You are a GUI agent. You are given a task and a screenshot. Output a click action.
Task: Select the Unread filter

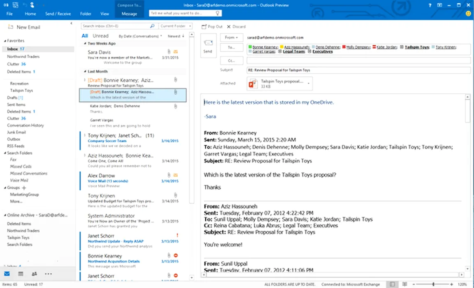(100, 36)
